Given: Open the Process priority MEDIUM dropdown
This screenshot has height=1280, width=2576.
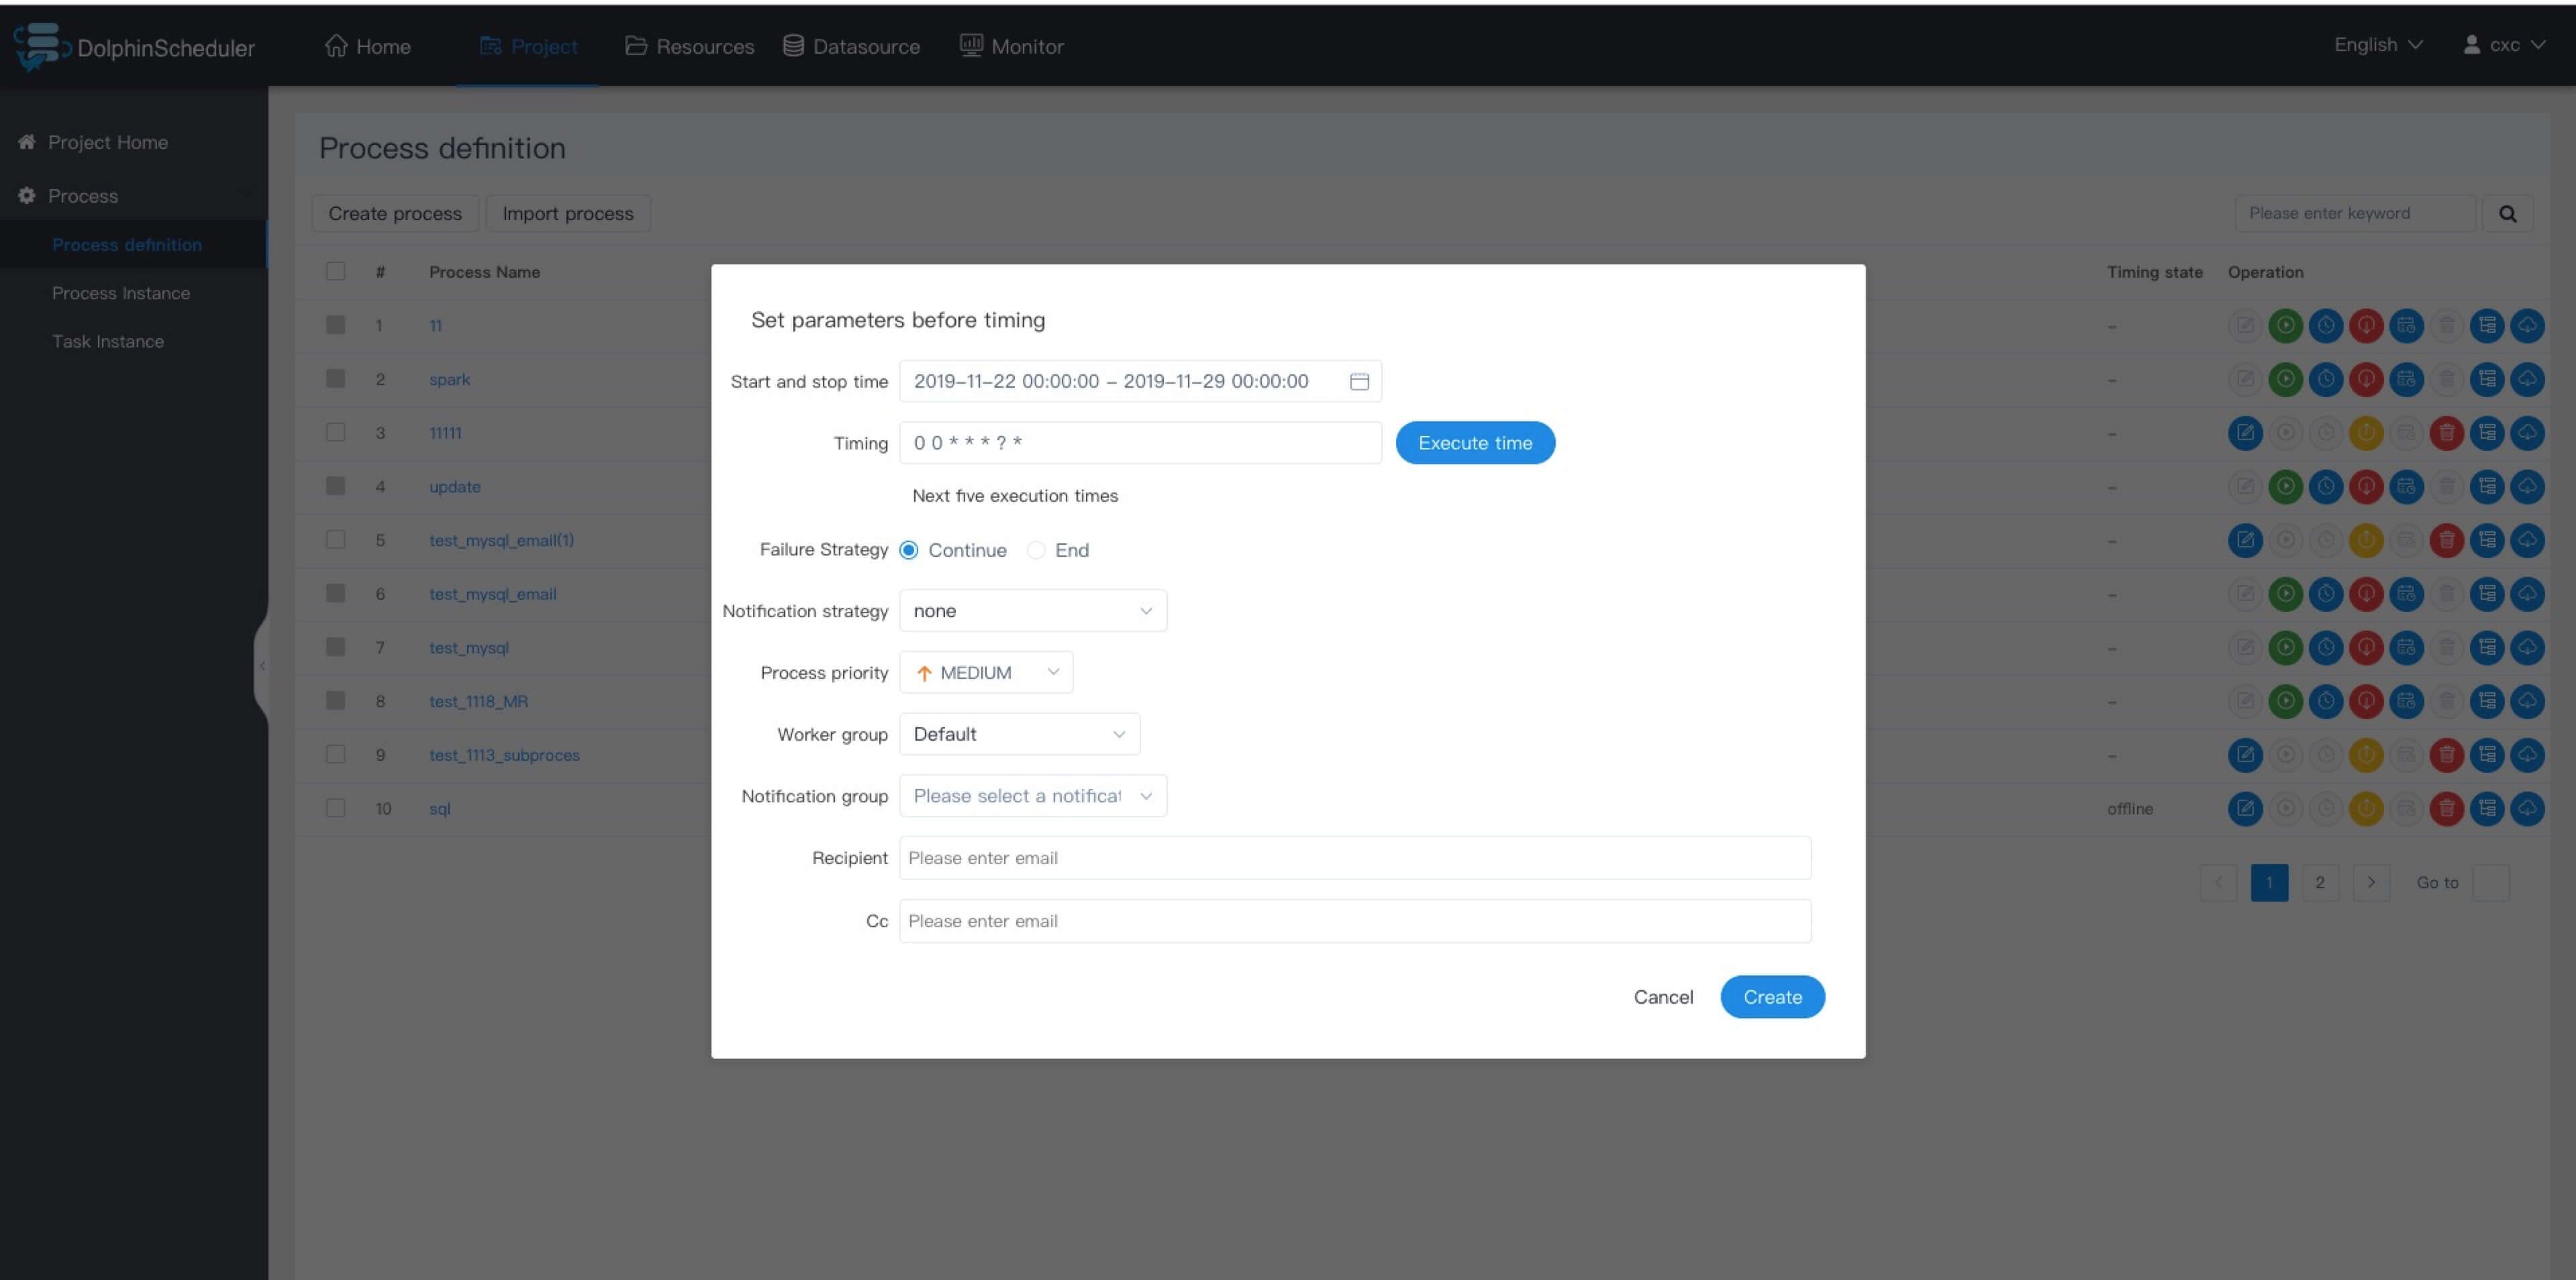Looking at the screenshot, I should (985, 672).
